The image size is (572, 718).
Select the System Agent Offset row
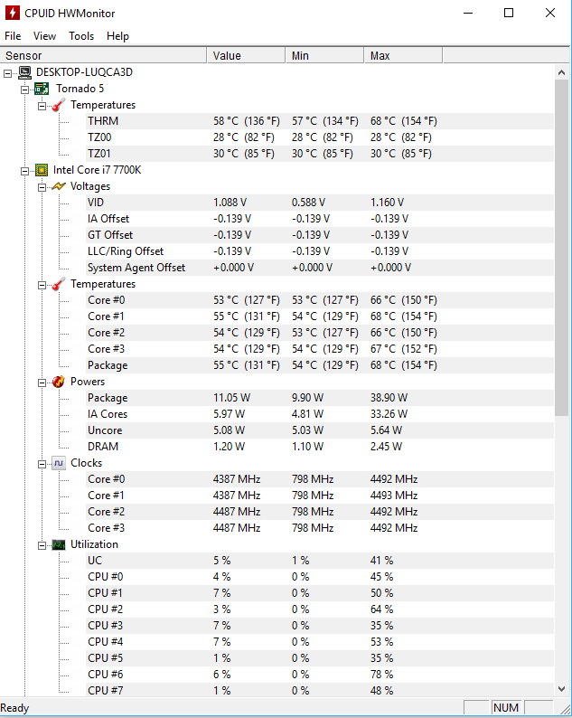pos(320,268)
